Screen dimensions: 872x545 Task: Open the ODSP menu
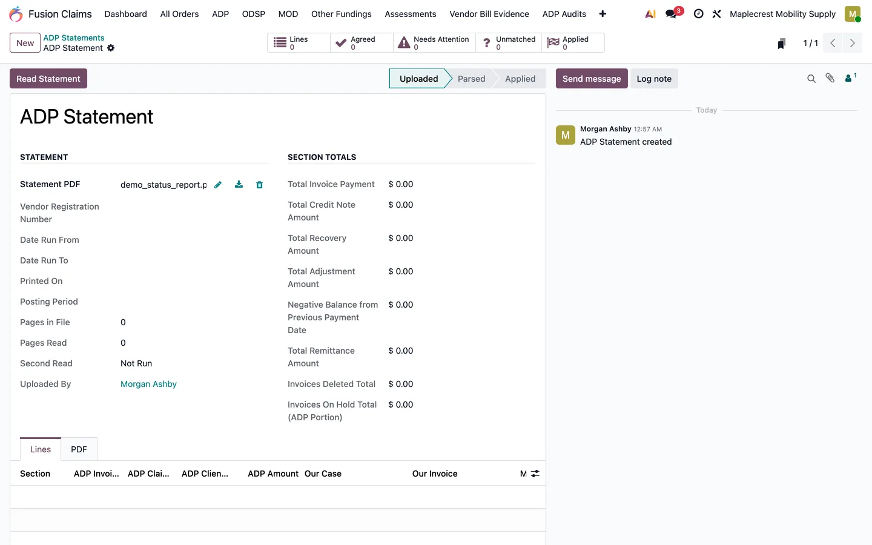254,14
